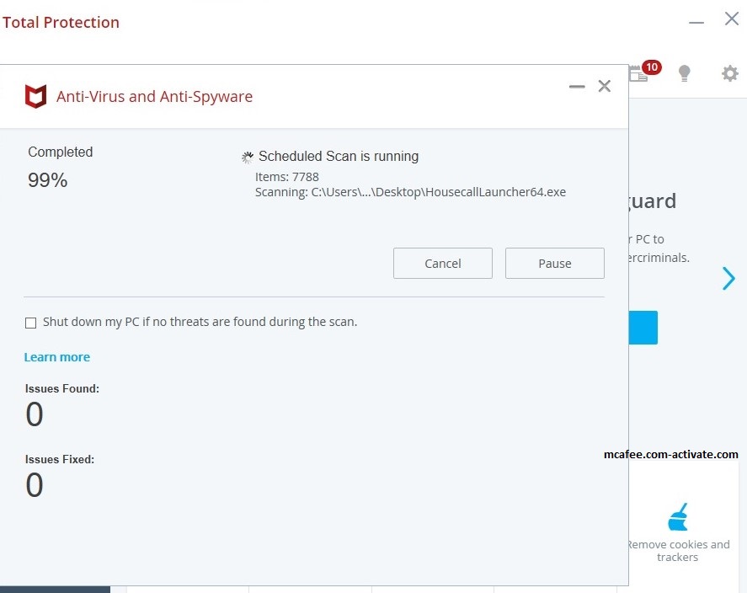
Task: Click the Items: 7788 count text
Action: [287, 177]
